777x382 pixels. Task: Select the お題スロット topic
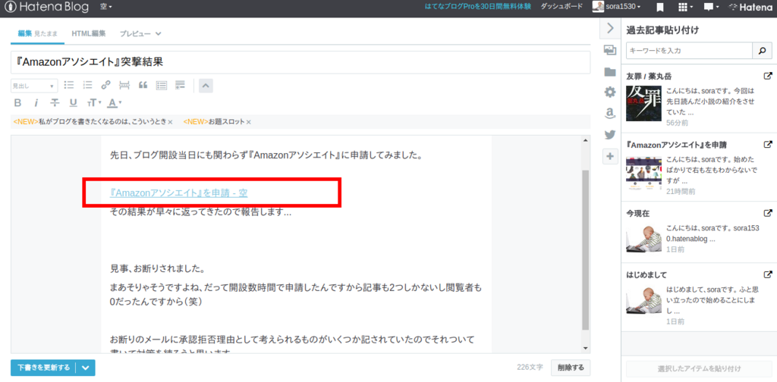(214, 122)
